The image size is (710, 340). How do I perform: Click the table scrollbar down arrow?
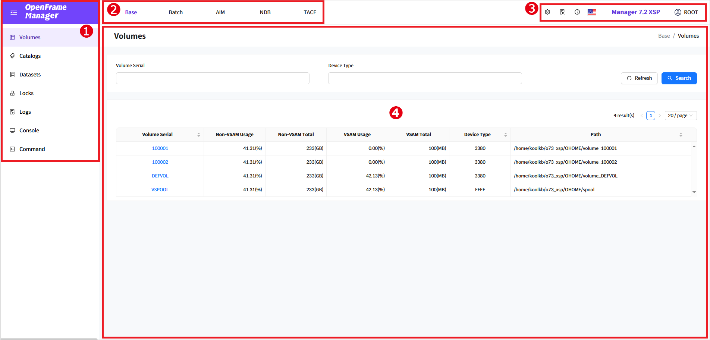(x=694, y=192)
